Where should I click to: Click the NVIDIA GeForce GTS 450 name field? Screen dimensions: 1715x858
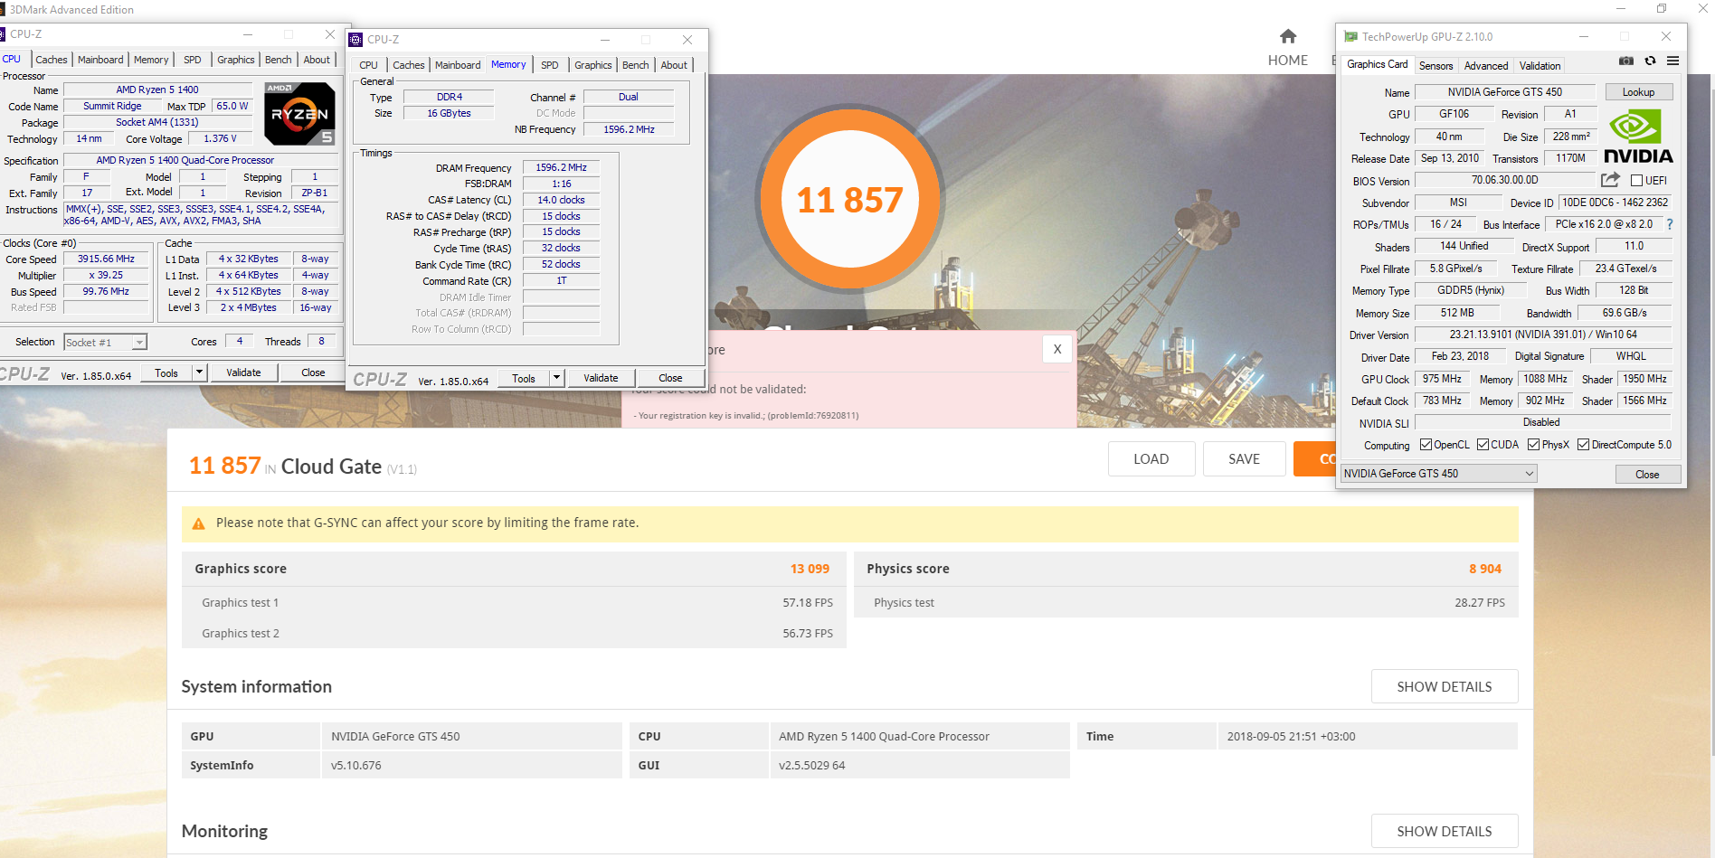click(x=1504, y=92)
